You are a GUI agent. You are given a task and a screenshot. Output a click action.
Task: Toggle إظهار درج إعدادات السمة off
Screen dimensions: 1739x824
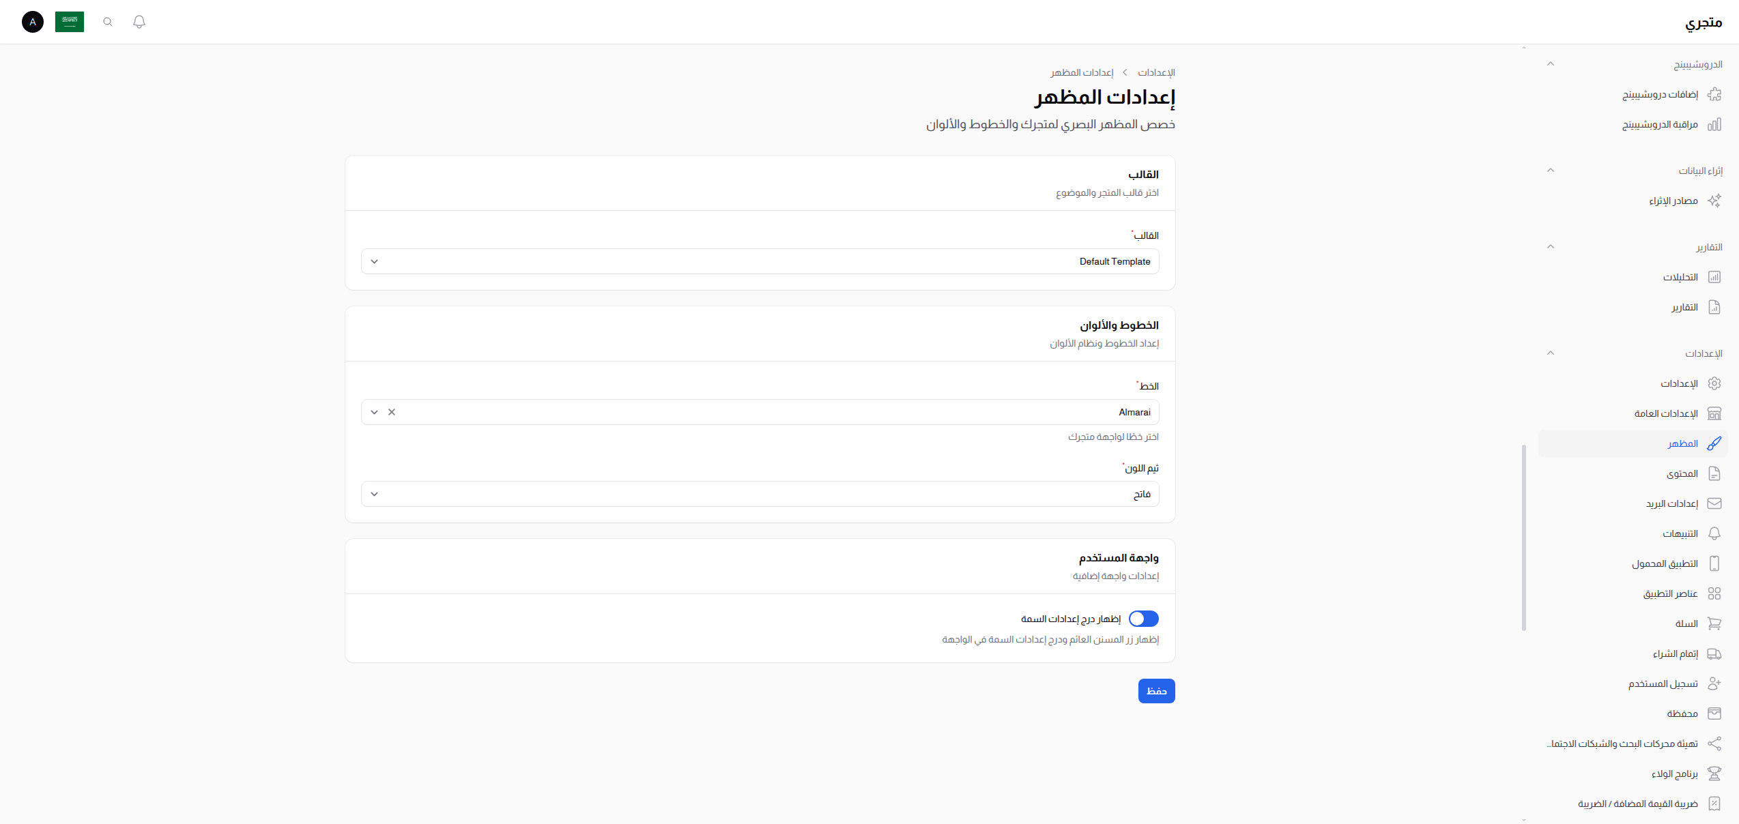pos(1143,619)
